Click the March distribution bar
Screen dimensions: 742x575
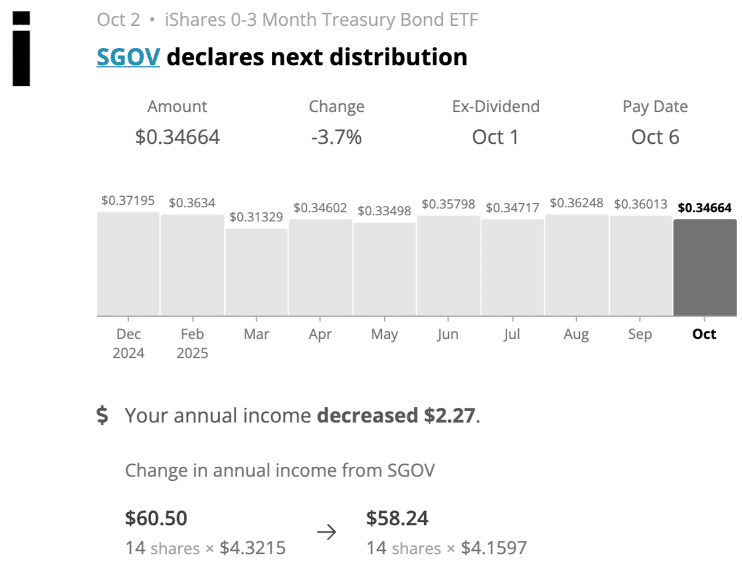(x=256, y=272)
